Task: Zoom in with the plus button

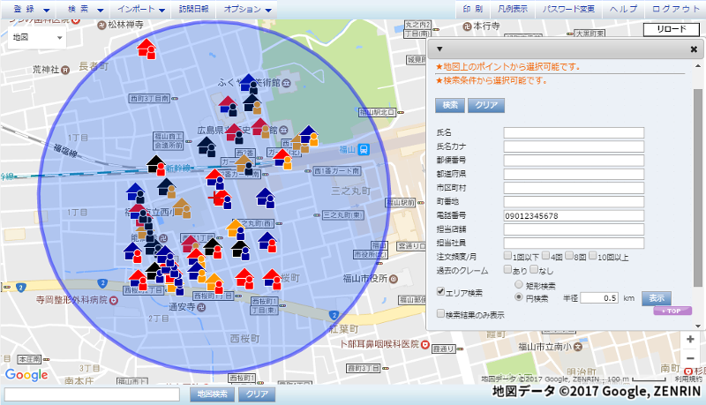Action: (690, 340)
